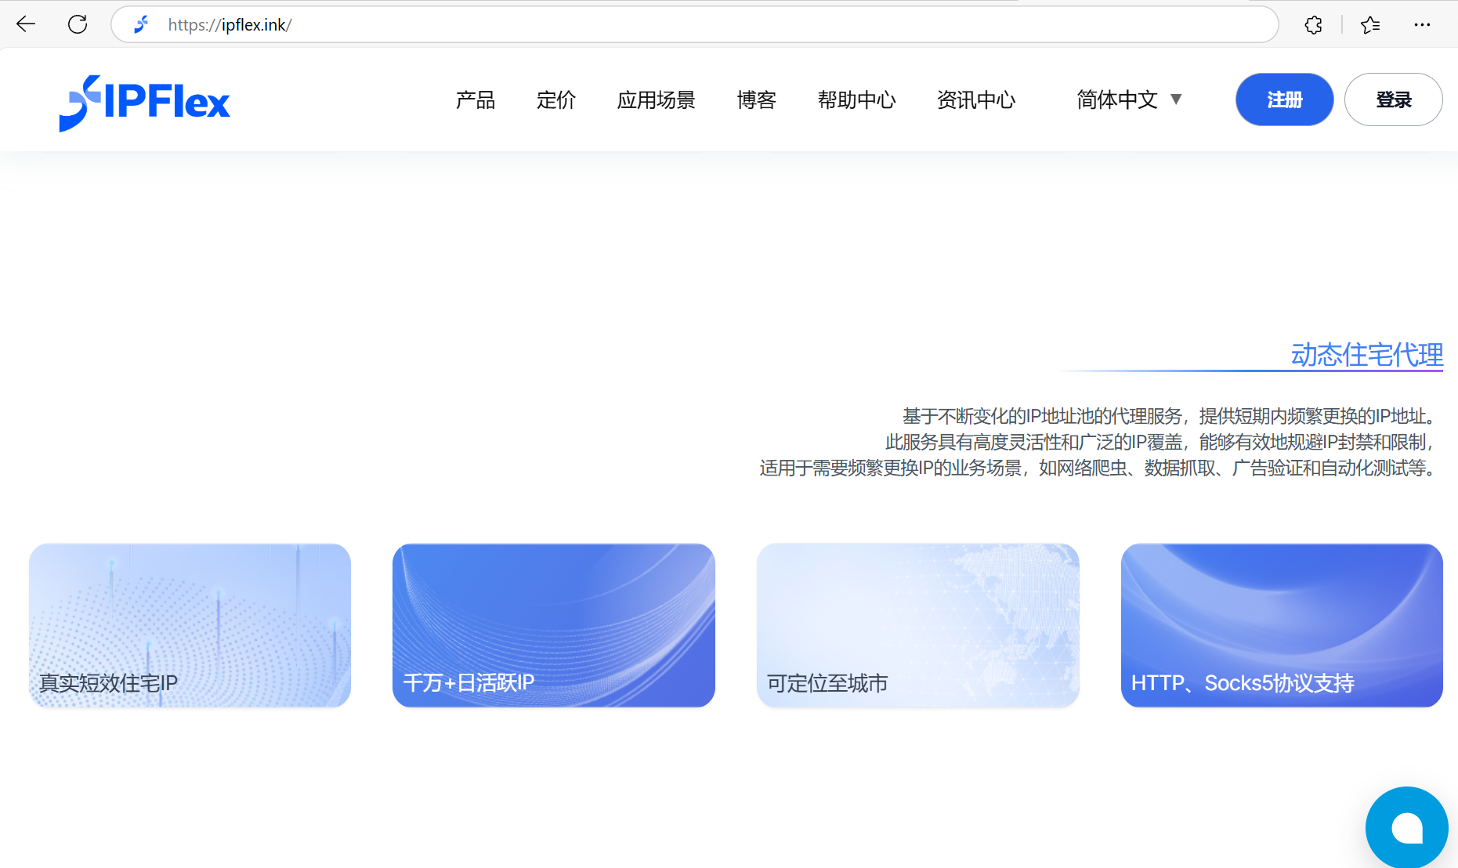Click the blue 注册 button
Viewport: 1458px width, 868px height.
point(1284,99)
